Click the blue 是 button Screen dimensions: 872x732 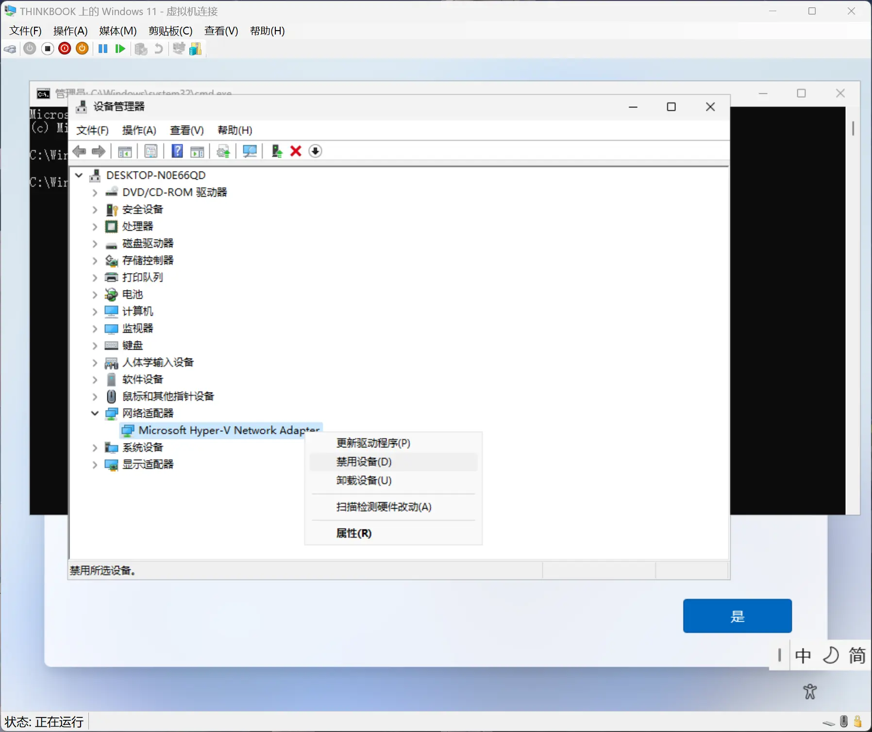(737, 616)
